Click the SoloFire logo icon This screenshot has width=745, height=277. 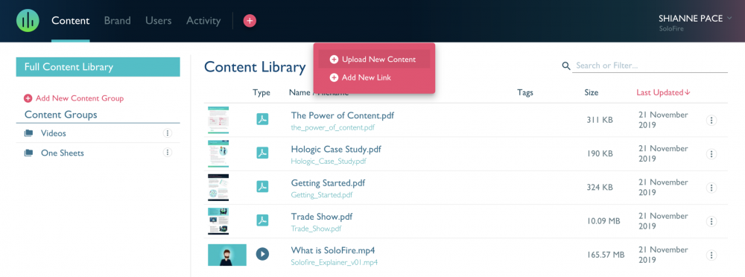tap(28, 20)
